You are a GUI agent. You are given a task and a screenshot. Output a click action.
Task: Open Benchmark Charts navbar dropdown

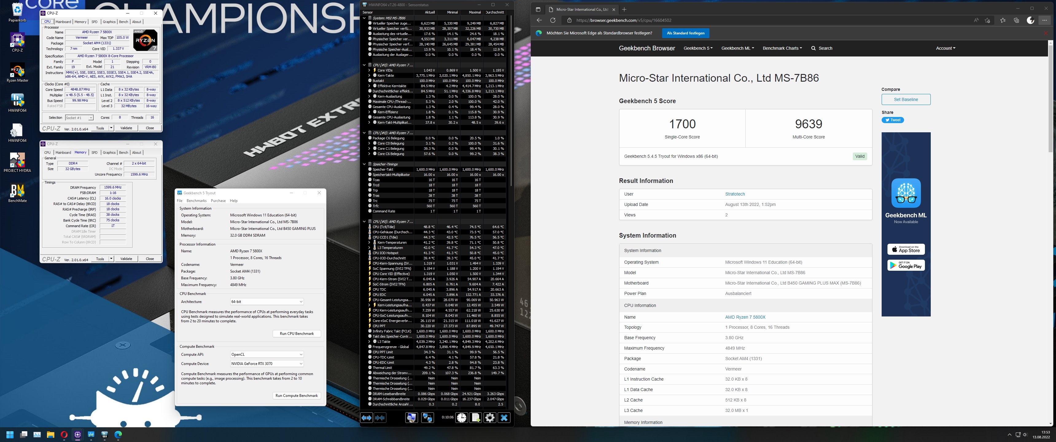(x=782, y=48)
